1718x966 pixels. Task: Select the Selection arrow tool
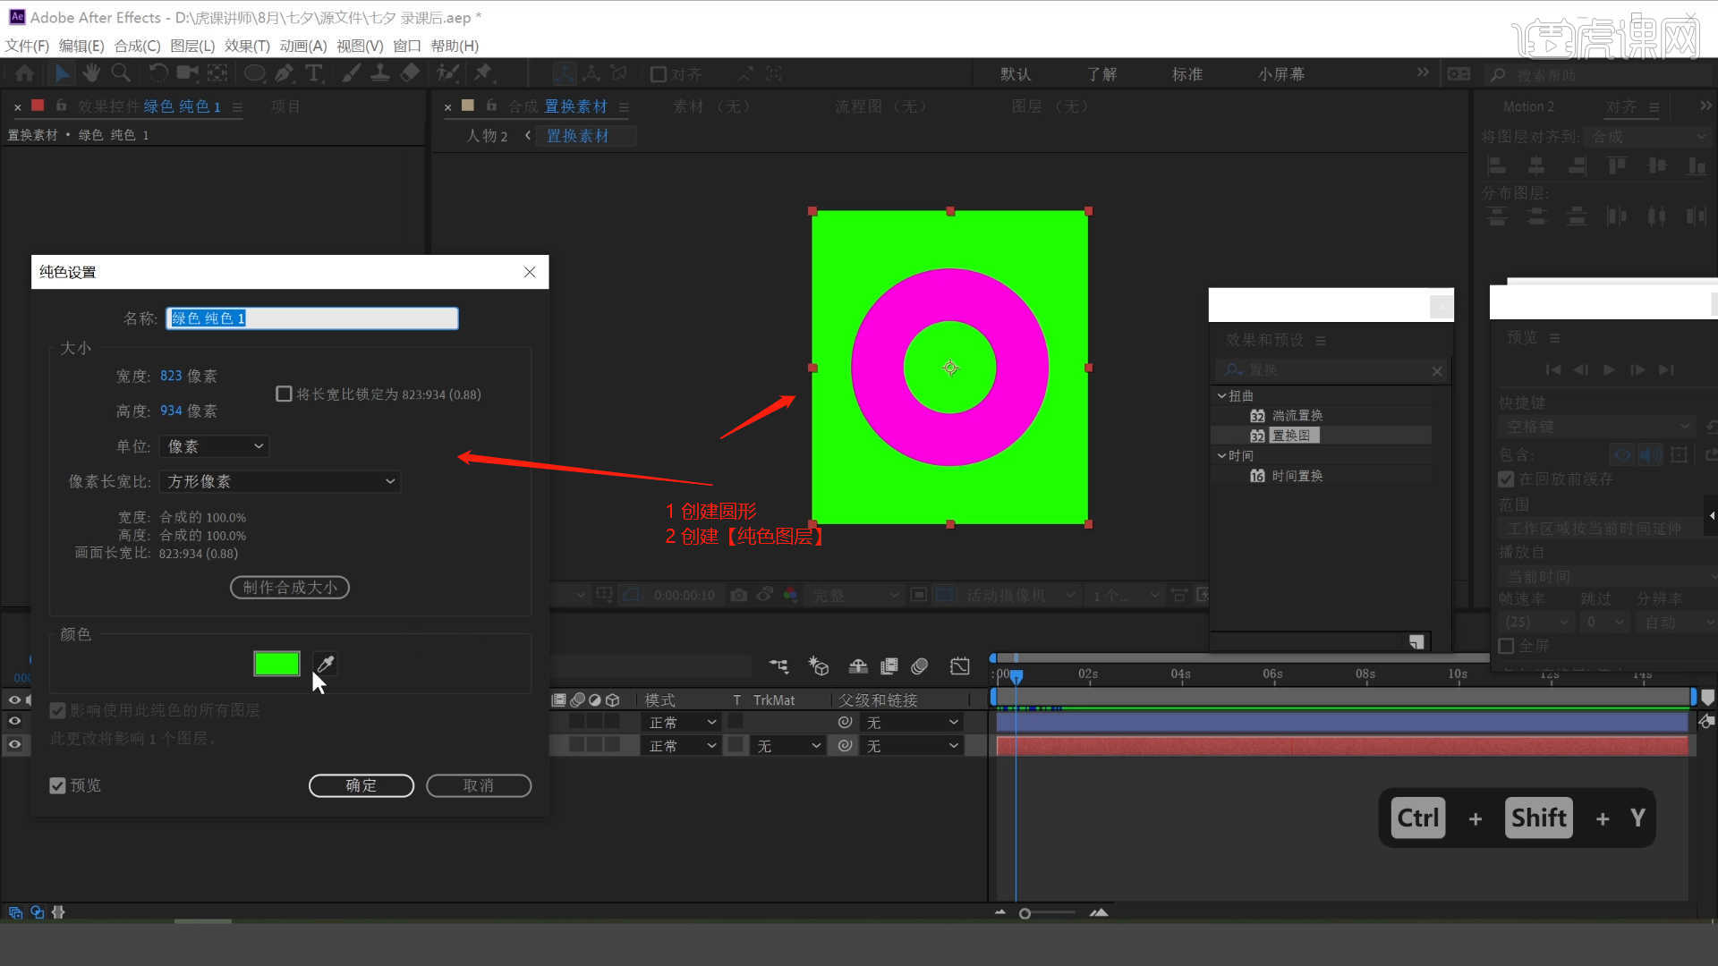click(x=62, y=73)
